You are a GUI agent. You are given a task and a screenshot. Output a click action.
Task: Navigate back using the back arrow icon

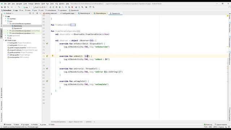(x=12, y=7)
